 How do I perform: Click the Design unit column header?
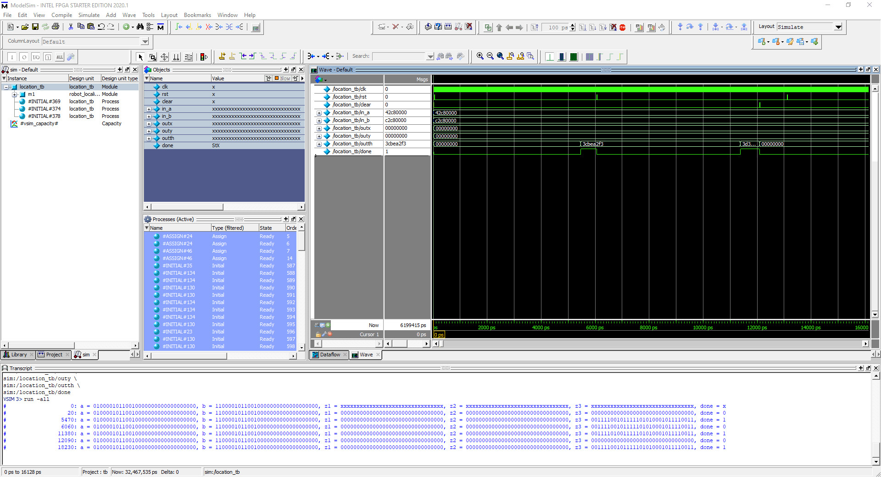click(x=84, y=78)
